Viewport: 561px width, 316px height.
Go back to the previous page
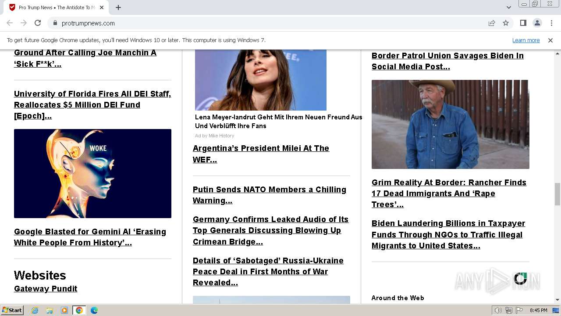10,23
